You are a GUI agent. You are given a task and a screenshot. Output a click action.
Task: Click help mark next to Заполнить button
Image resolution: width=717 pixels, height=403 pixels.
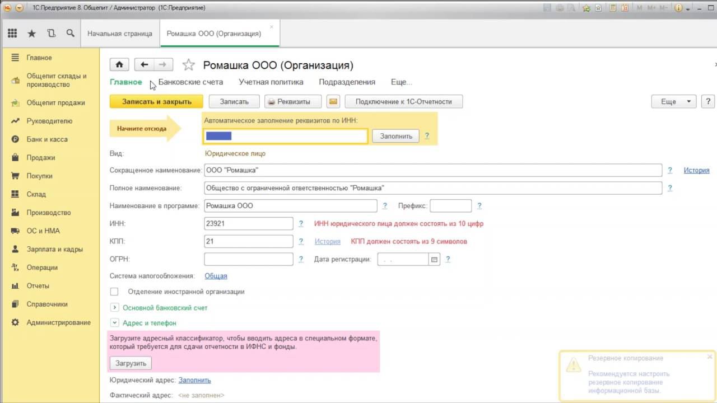pyautogui.click(x=427, y=136)
